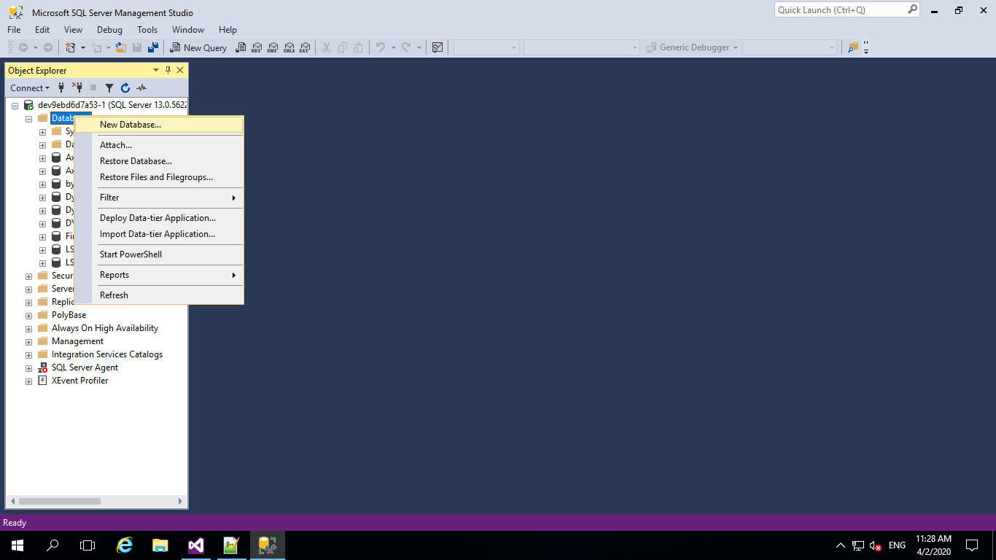Viewport: 996px width, 560px height.
Task: Click the Quick Launch search magnifier icon
Action: pyautogui.click(x=912, y=9)
